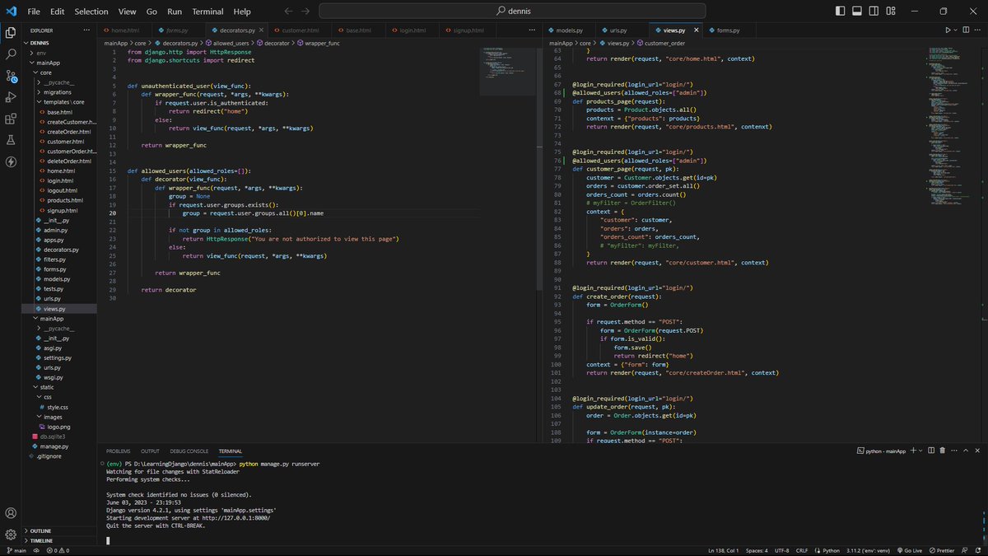Open the Testing flask view
Image resolution: width=988 pixels, height=556 pixels.
(11, 140)
